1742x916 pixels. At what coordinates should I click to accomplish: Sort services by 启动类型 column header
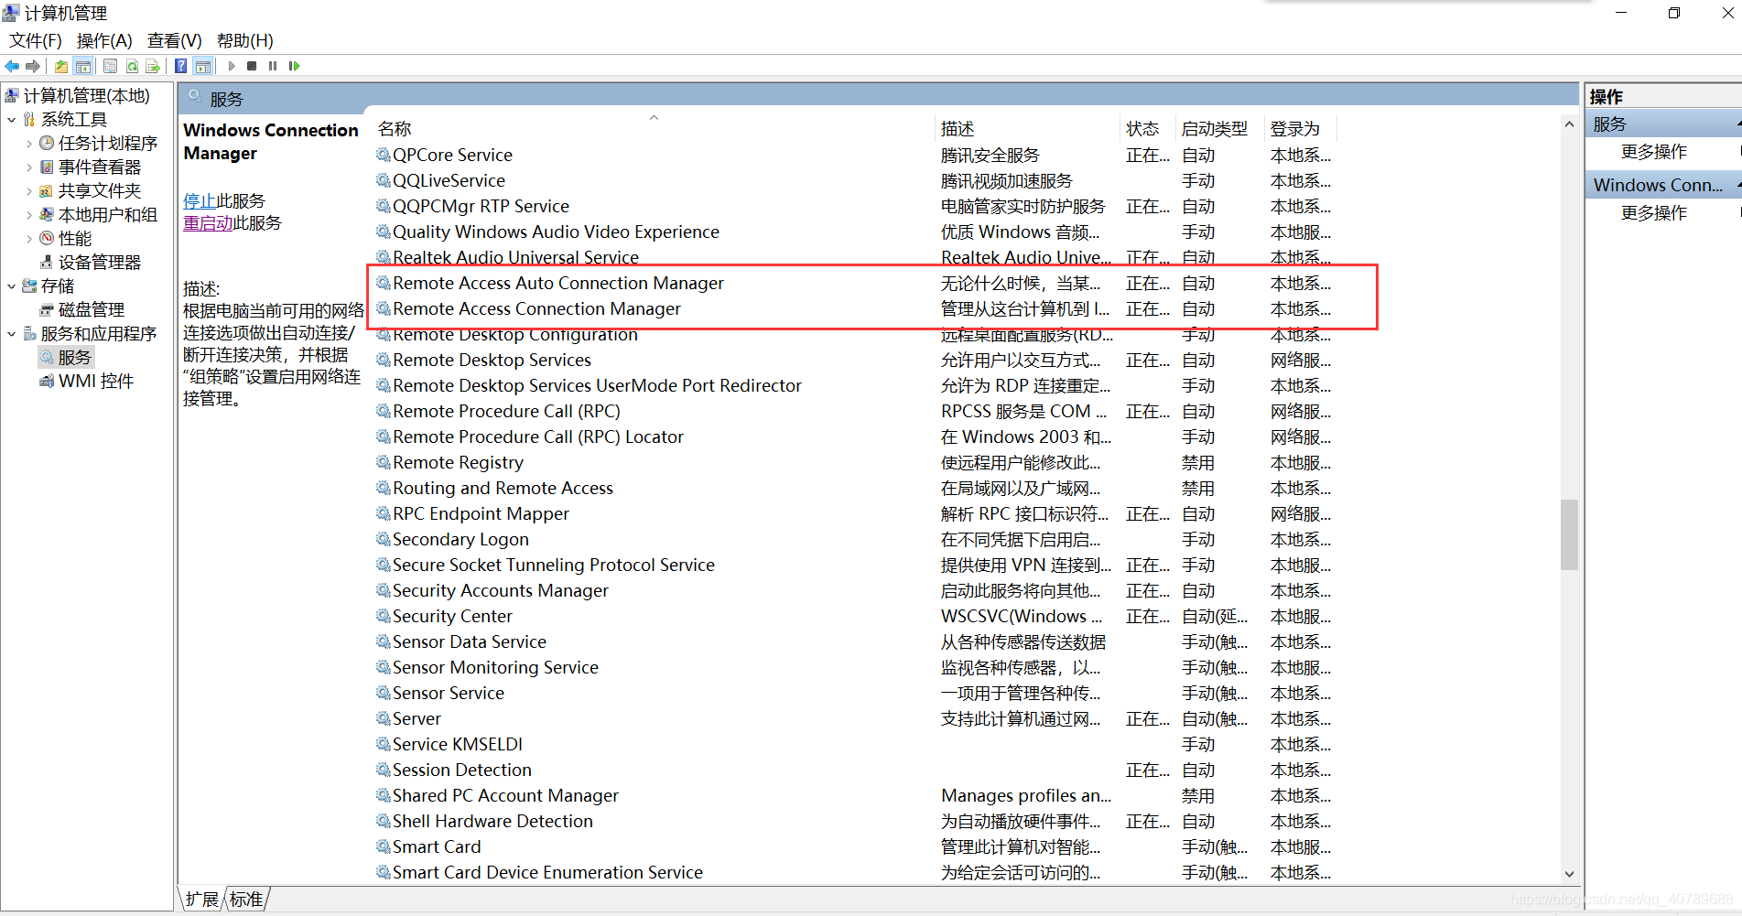(x=1219, y=128)
